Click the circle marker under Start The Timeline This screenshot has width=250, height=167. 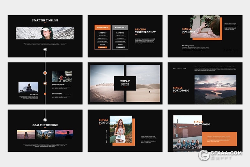45,49
